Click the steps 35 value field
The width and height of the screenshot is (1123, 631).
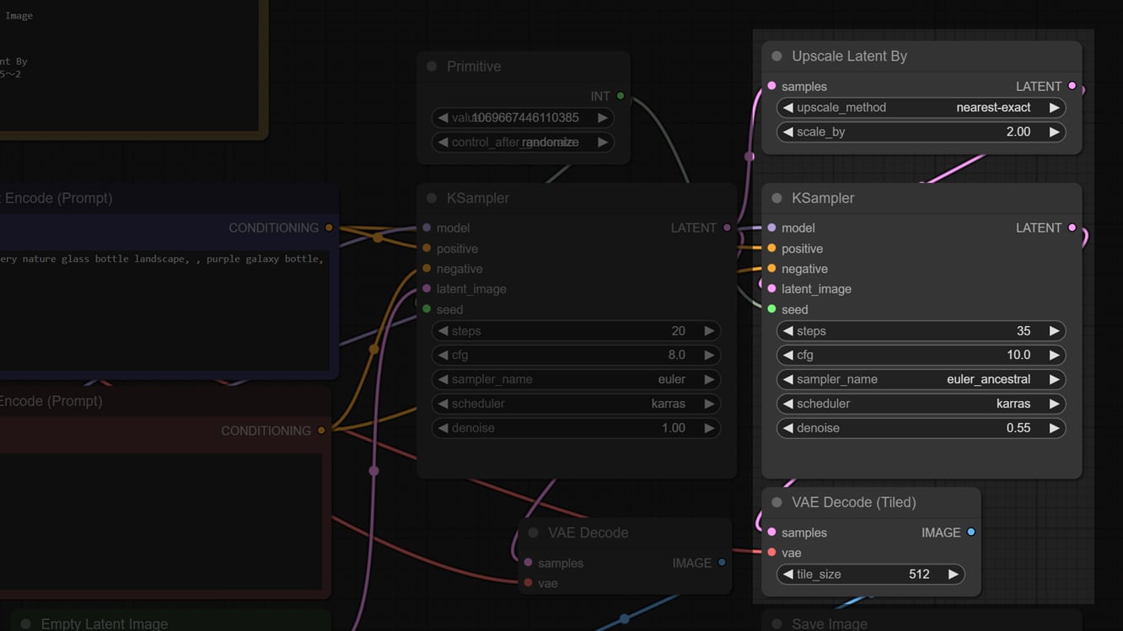click(x=921, y=331)
